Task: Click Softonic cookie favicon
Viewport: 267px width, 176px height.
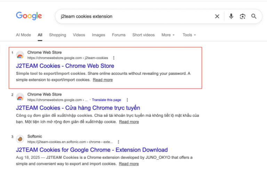Action: tap(20, 139)
